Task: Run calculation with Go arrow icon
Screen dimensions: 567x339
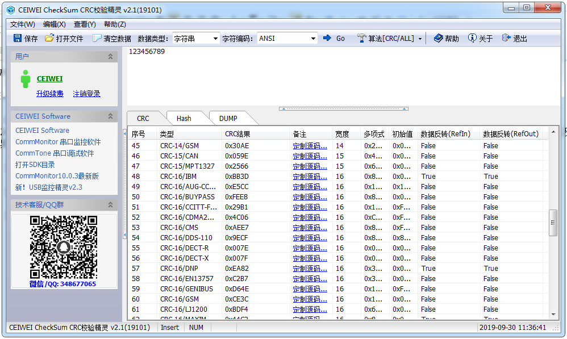Action: pos(327,38)
